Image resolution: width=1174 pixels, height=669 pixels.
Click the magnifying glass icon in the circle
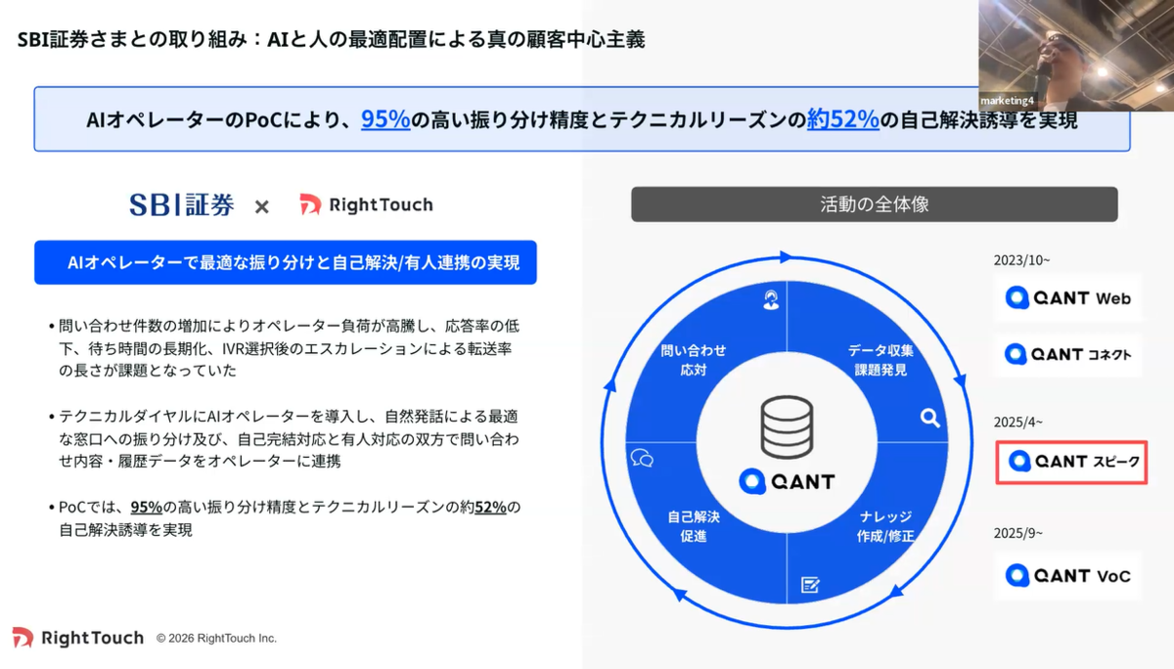point(929,419)
